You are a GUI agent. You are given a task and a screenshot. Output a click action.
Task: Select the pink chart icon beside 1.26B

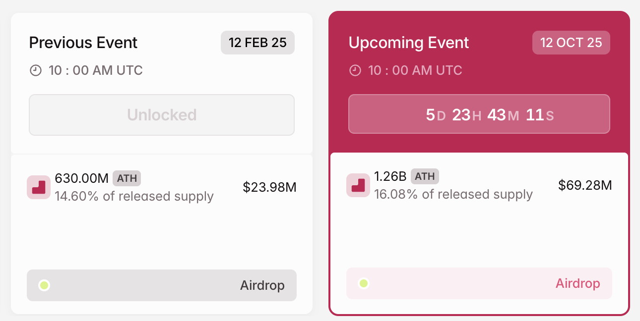click(358, 185)
